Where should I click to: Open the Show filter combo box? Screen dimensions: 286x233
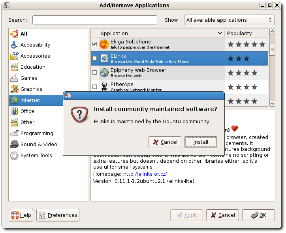[x=230, y=20]
